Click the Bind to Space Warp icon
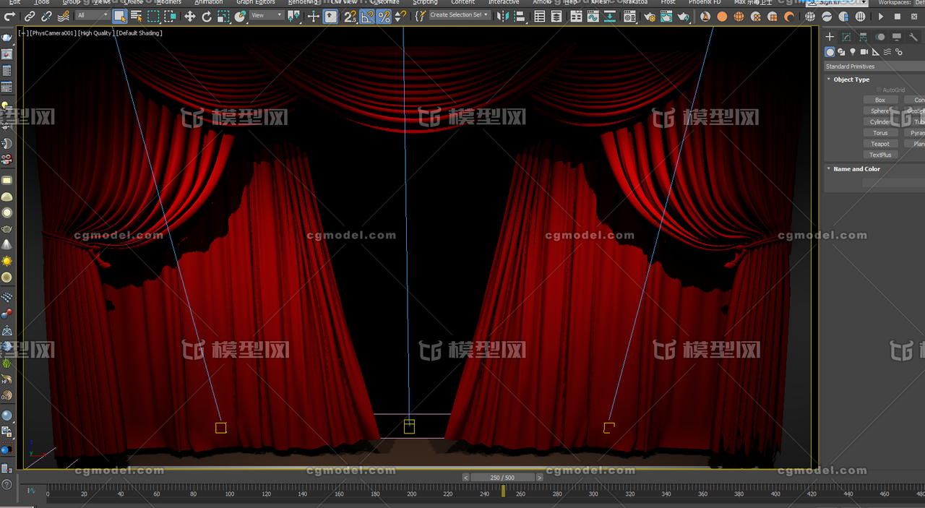The height and width of the screenshot is (508, 925). 64,16
